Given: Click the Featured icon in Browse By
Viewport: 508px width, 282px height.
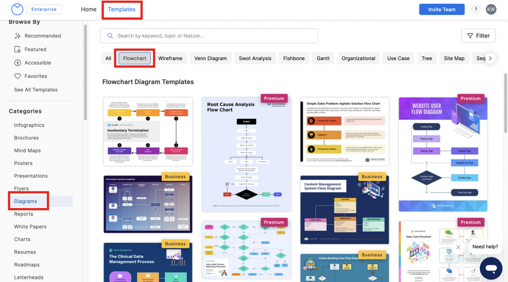Looking at the screenshot, I should [18, 49].
